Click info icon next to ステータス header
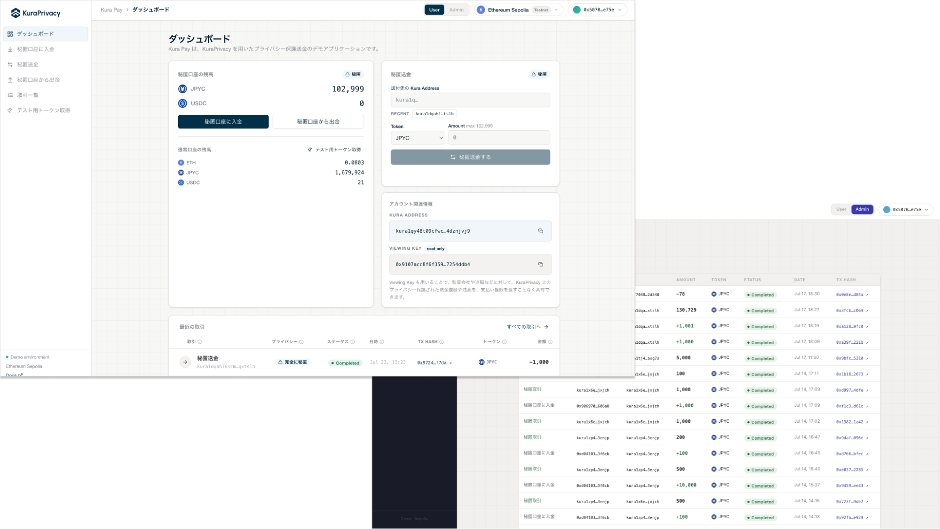 [353, 342]
